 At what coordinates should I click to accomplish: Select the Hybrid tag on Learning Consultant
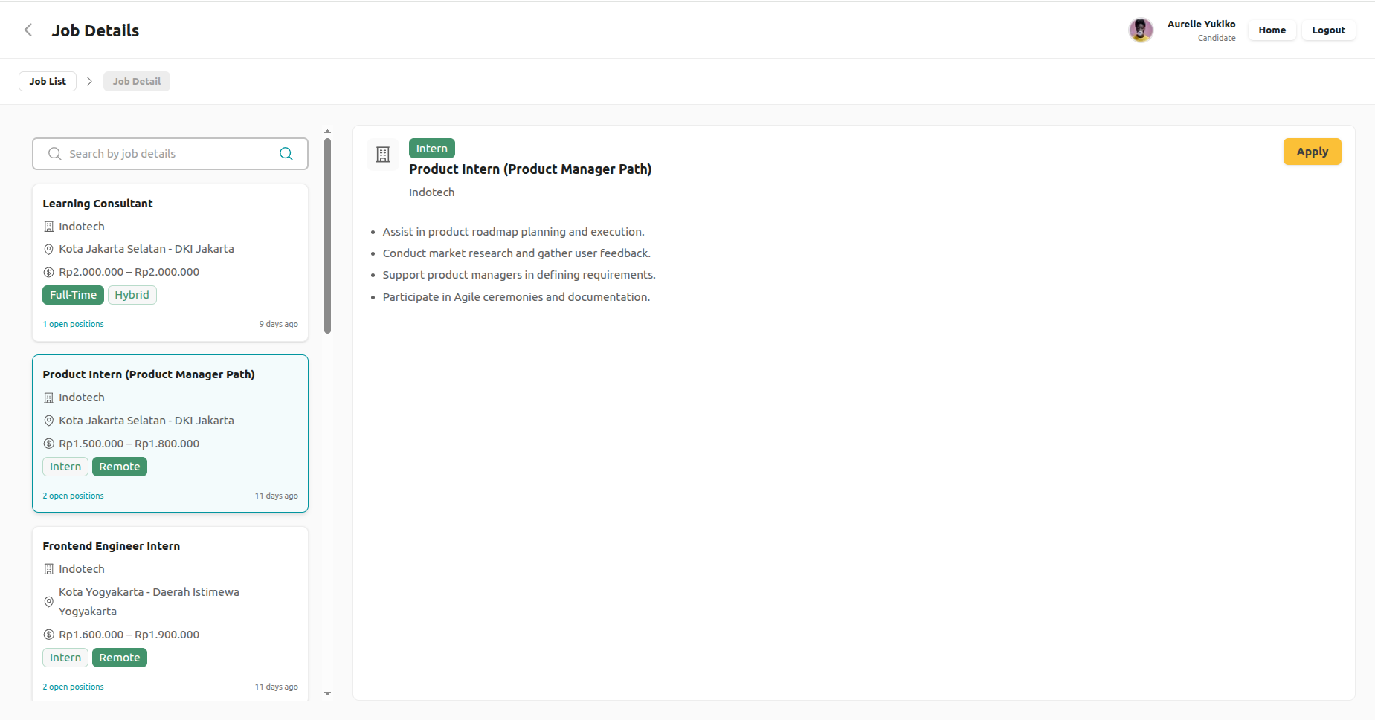(x=132, y=294)
